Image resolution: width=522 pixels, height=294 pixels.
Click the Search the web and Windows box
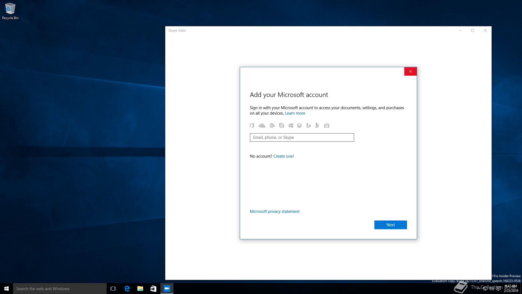[x=60, y=289]
